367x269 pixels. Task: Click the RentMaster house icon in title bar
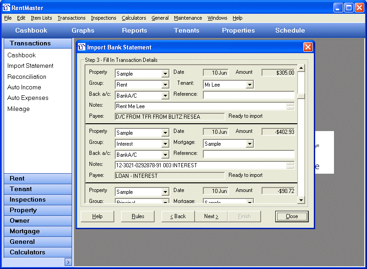[6, 7]
